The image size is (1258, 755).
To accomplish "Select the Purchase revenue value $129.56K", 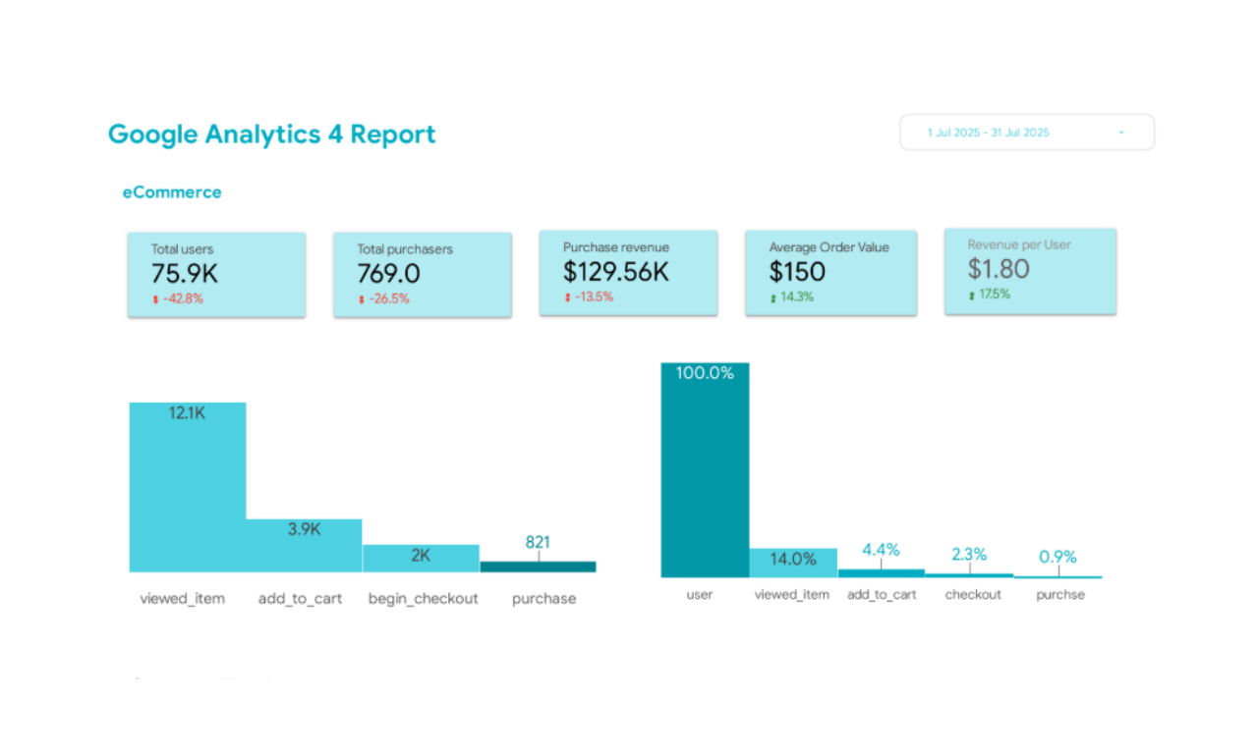I will tap(616, 272).
